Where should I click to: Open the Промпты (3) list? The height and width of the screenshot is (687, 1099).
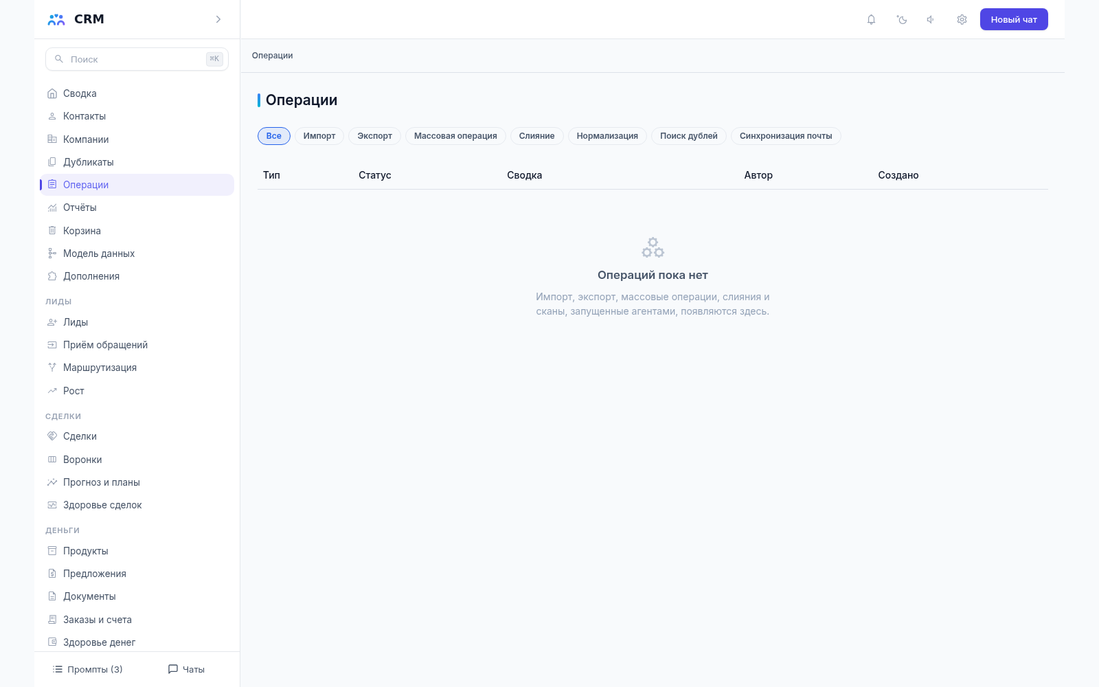coord(88,669)
